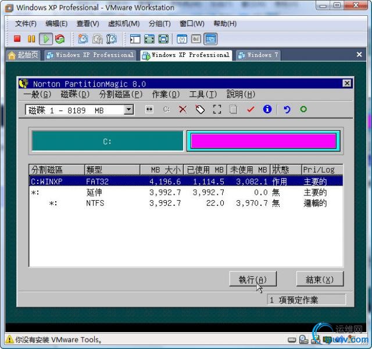This screenshot has width=372, height=349.
Task: Open PartitionMagic 說明(H) menu
Action: (x=241, y=94)
